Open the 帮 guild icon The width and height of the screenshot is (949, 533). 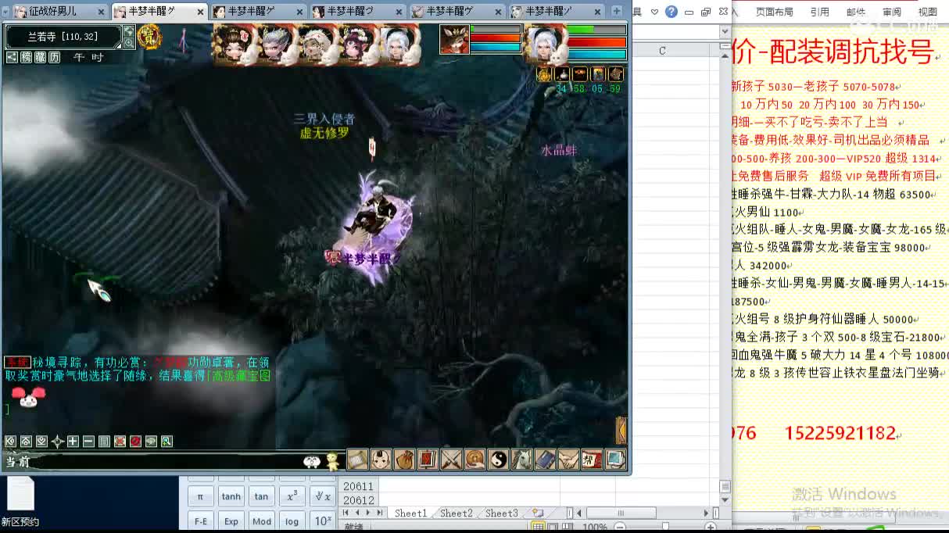click(592, 460)
